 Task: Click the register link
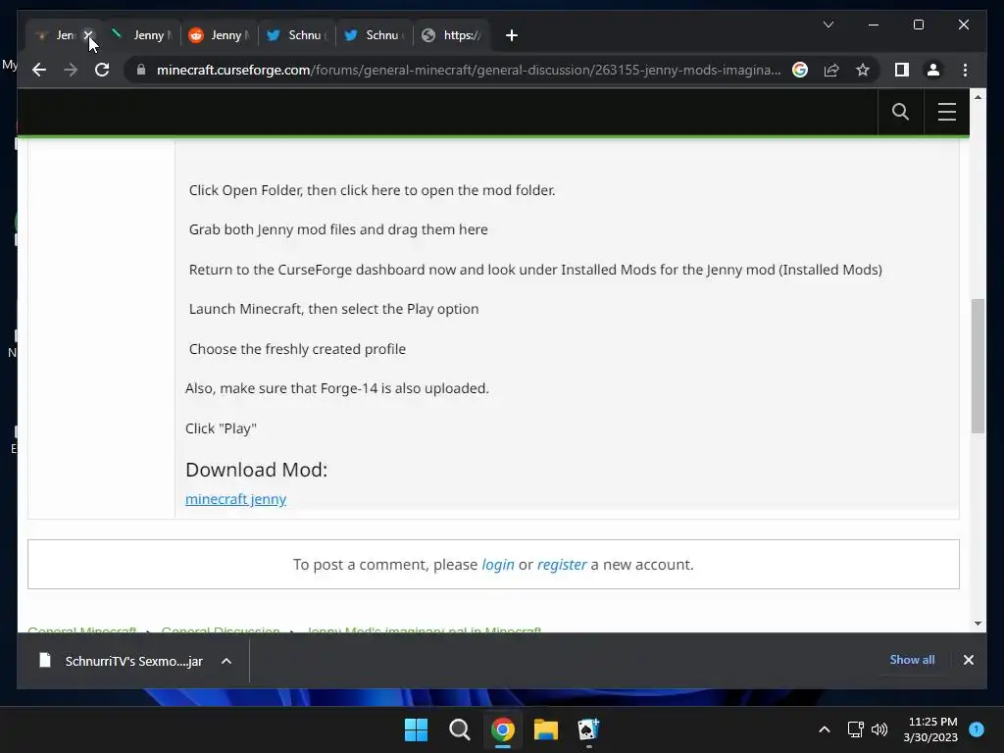pyautogui.click(x=562, y=564)
